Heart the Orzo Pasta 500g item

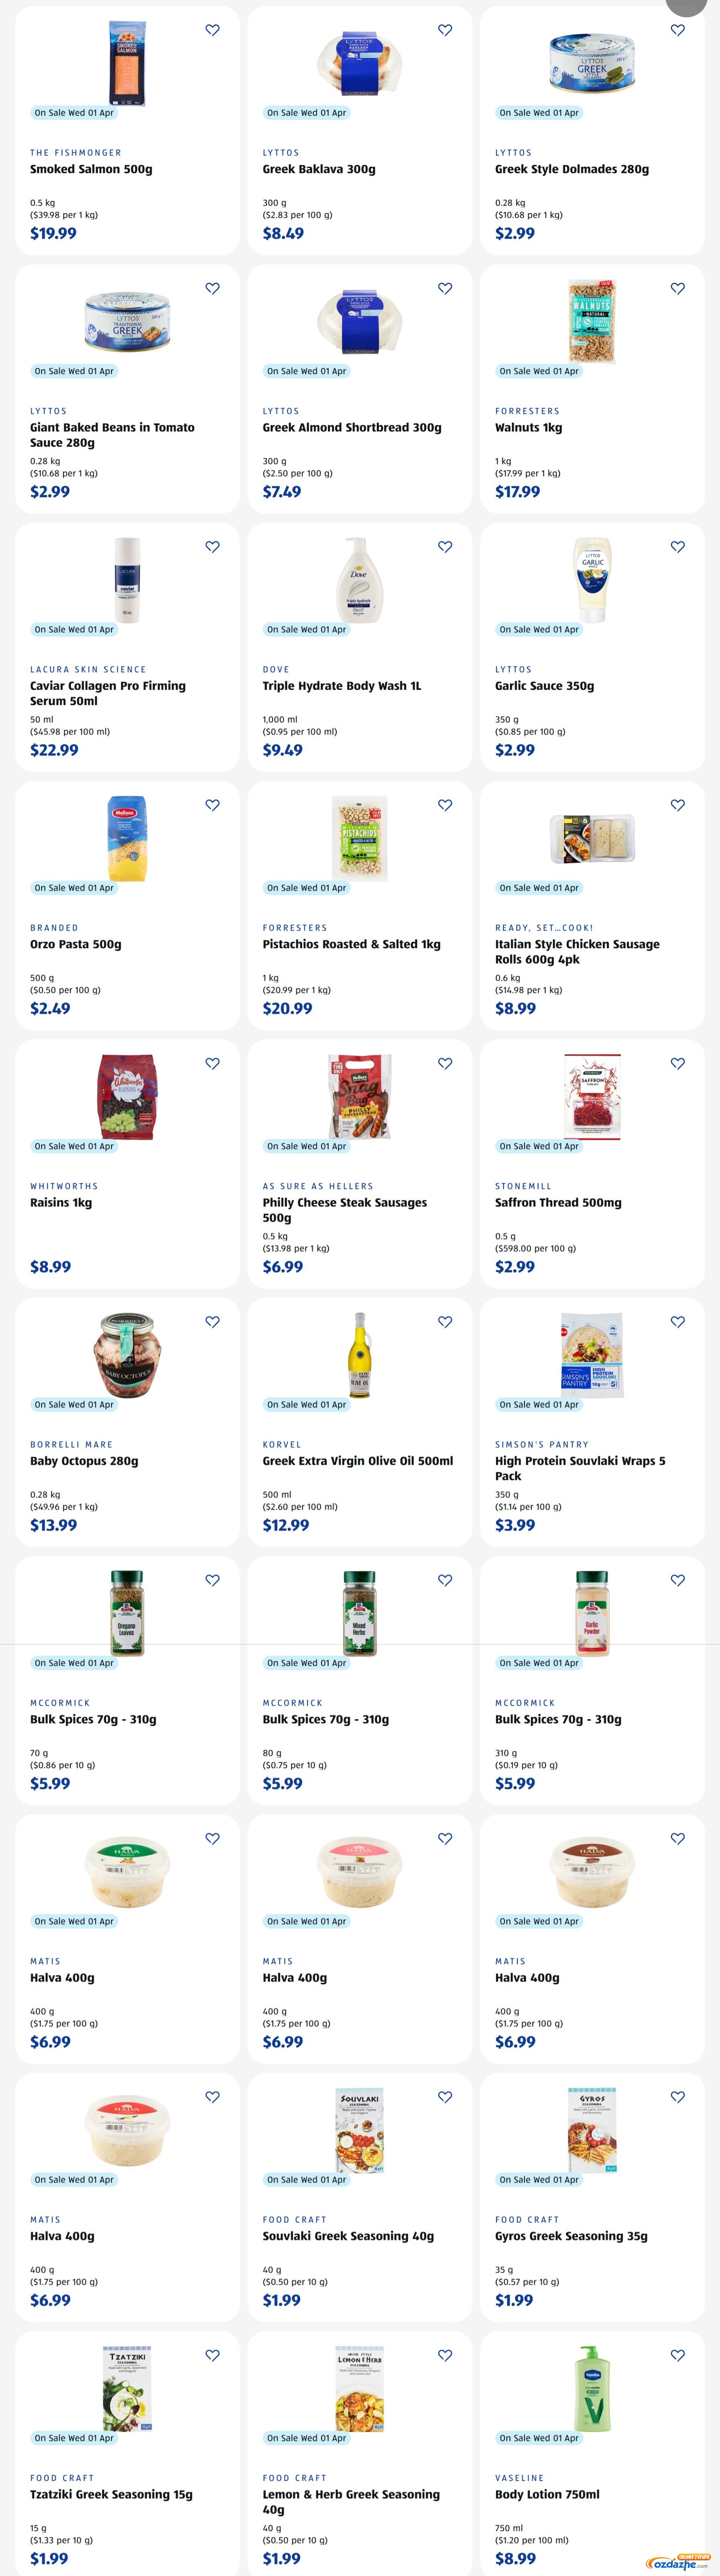[213, 805]
